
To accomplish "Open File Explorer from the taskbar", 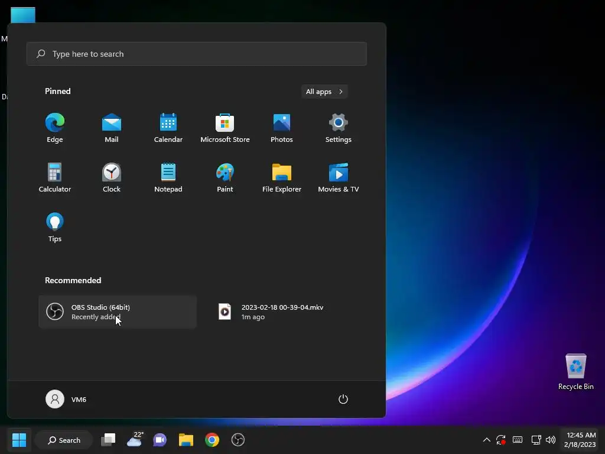I will pos(186,440).
